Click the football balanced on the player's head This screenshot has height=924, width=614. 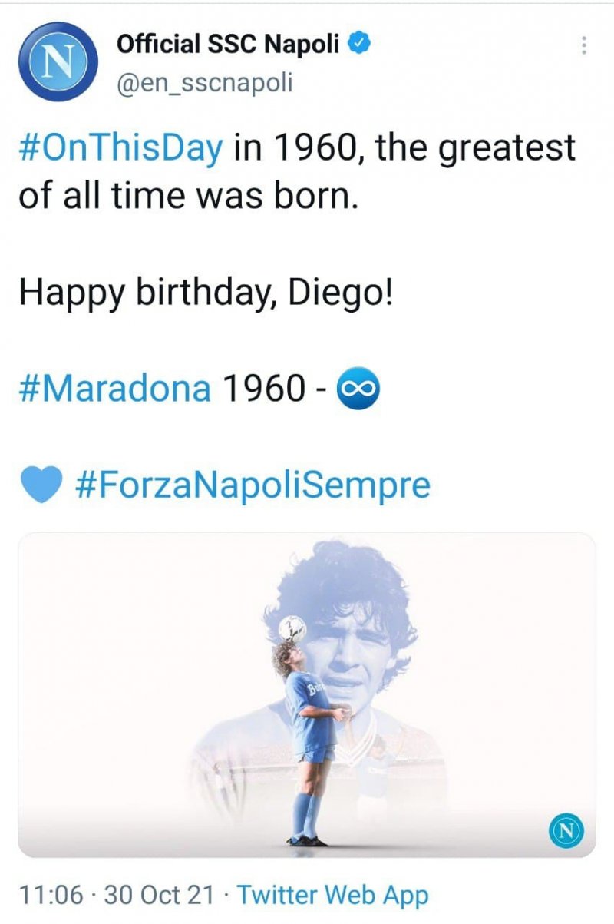pyautogui.click(x=292, y=629)
